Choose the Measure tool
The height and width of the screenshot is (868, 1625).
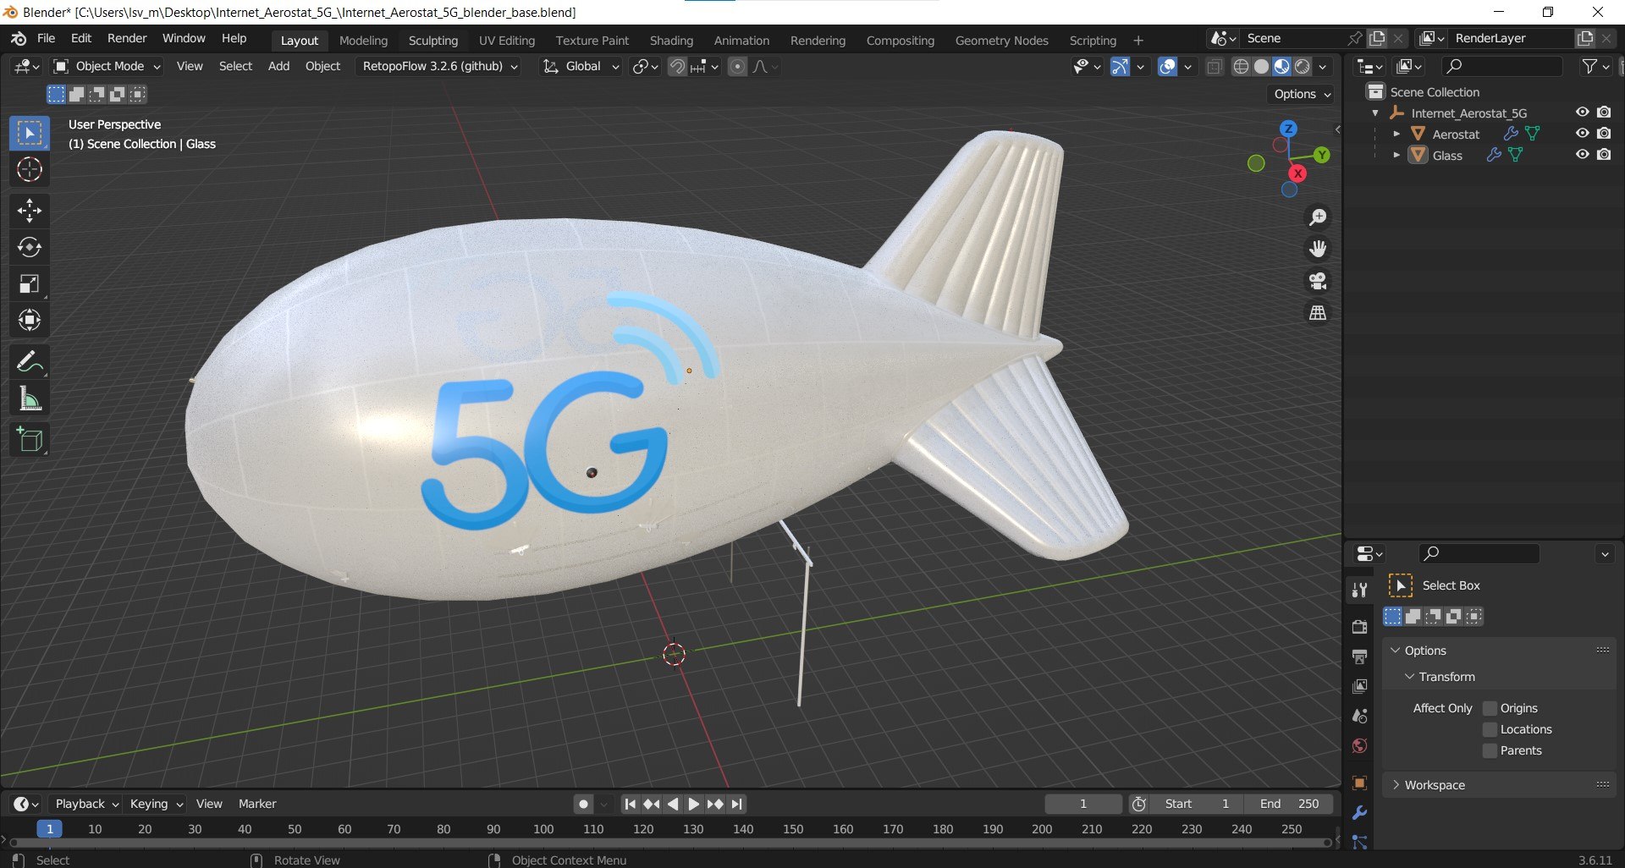(x=30, y=398)
